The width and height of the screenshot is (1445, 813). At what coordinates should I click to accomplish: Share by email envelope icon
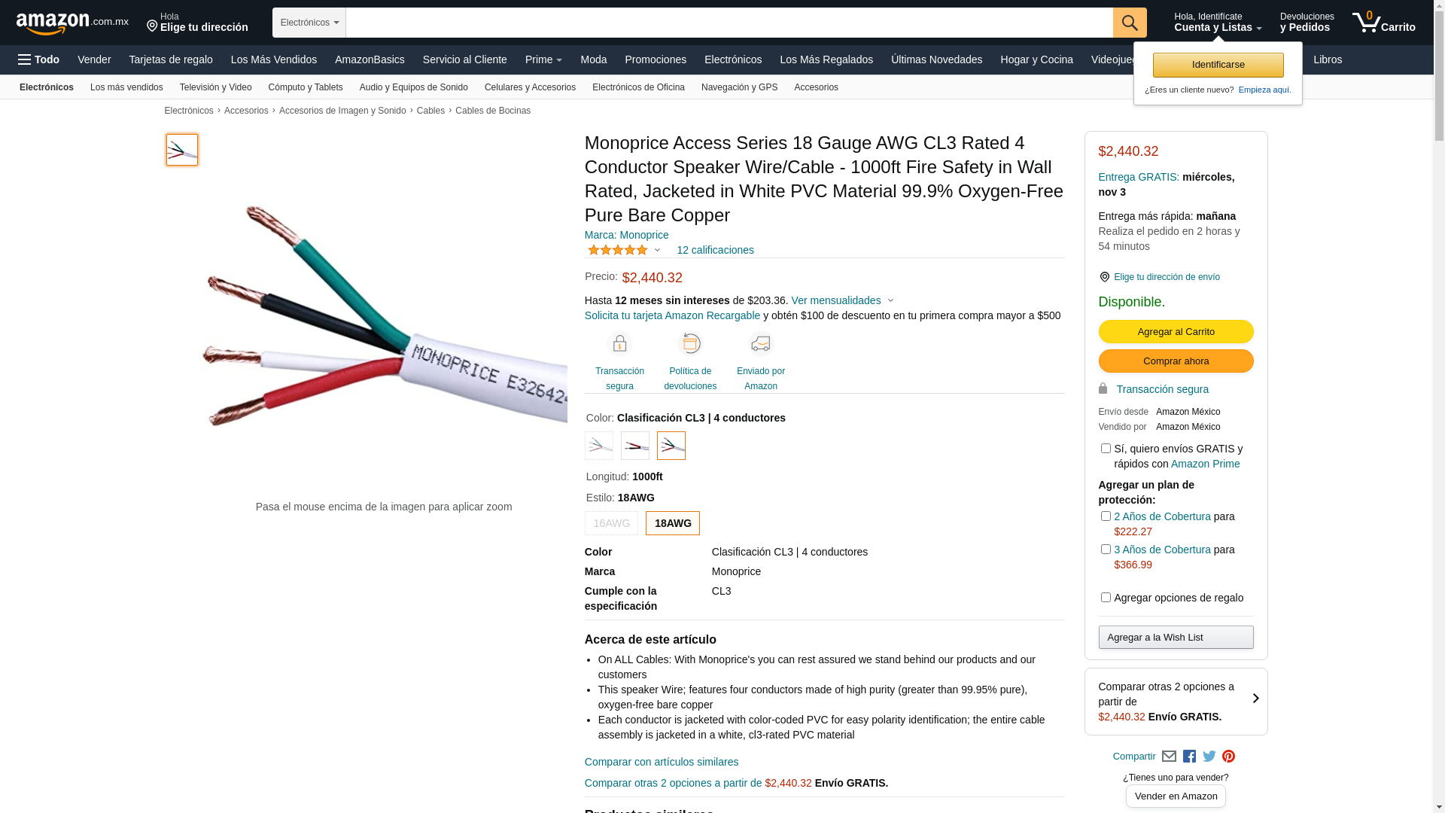click(x=1169, y=757)
